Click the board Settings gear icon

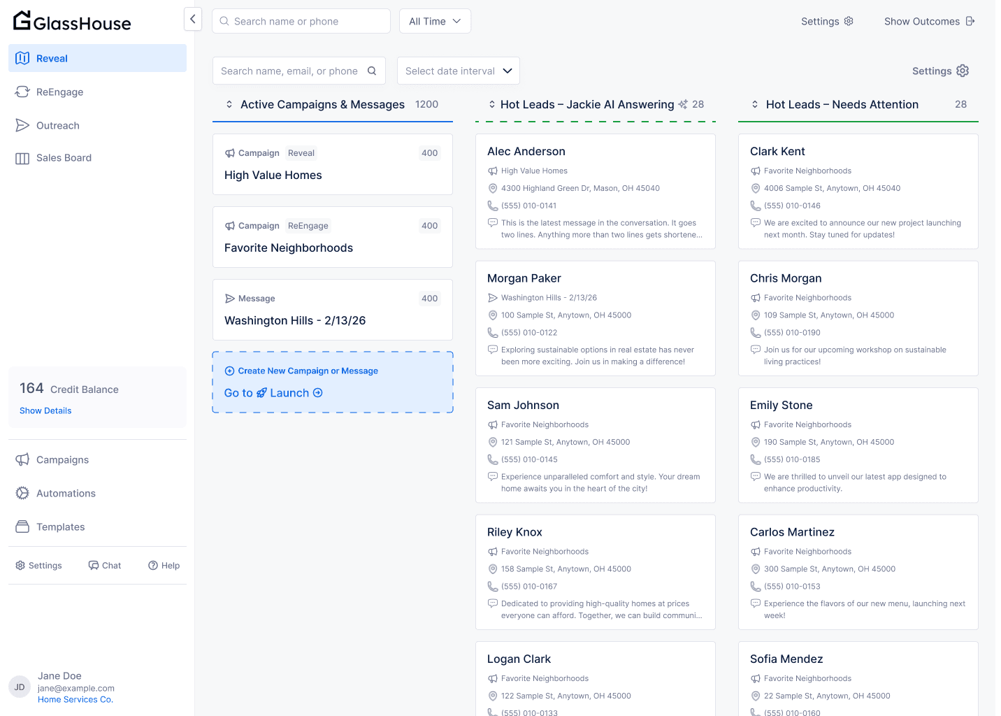pos(963,71)
